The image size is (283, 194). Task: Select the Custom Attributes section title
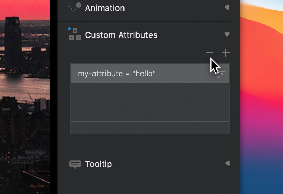tap(121, 35)
